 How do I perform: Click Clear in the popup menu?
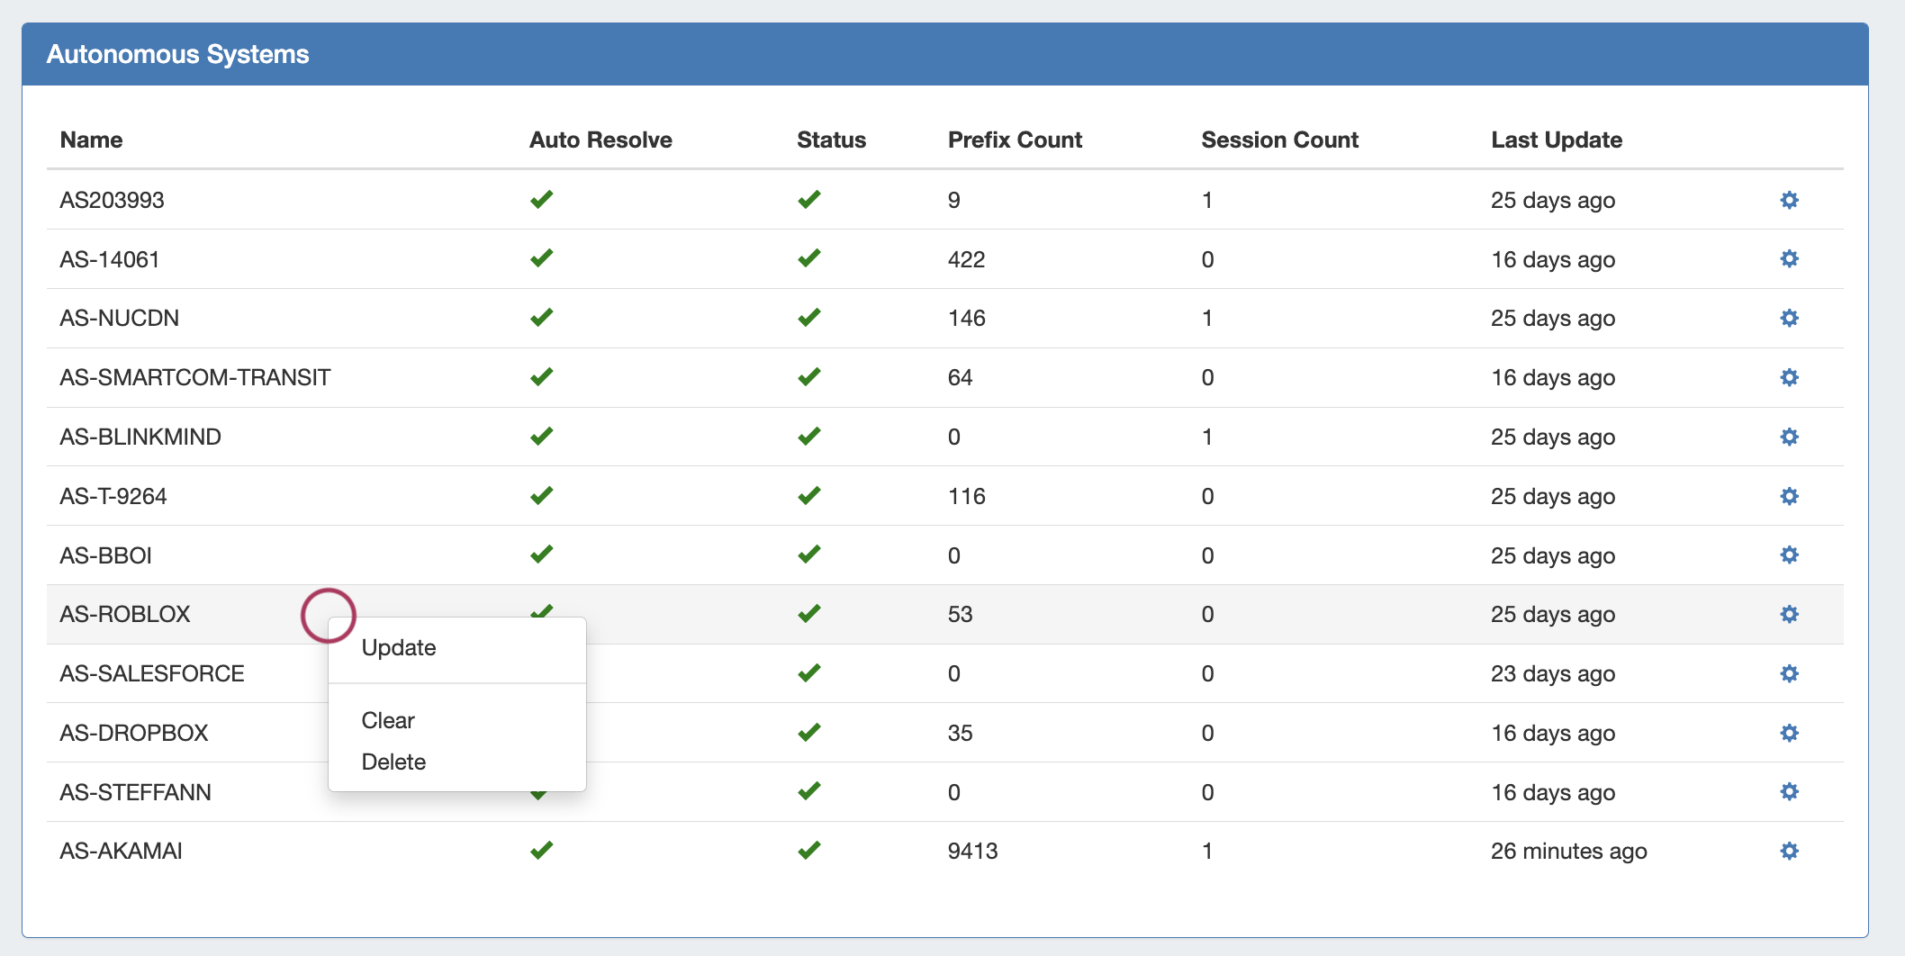point(388,721)
